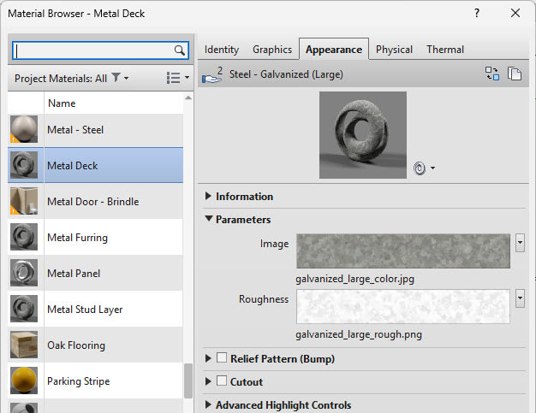
Task: Open the preview scene options dropdown arrow
Action: pos(432,168)
